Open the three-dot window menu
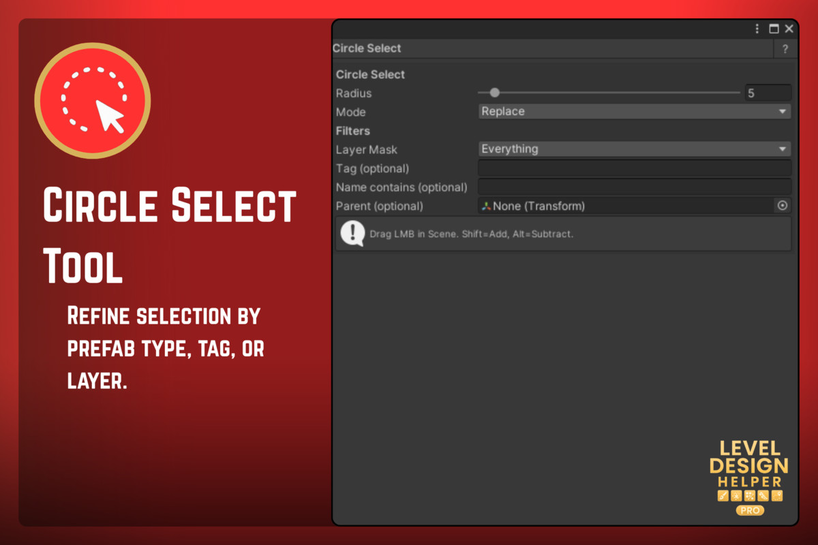 click(x=756, y=29)
